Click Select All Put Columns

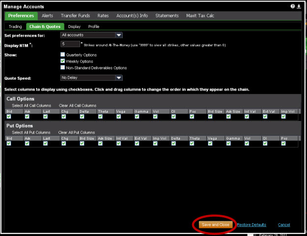coord(31,133)
